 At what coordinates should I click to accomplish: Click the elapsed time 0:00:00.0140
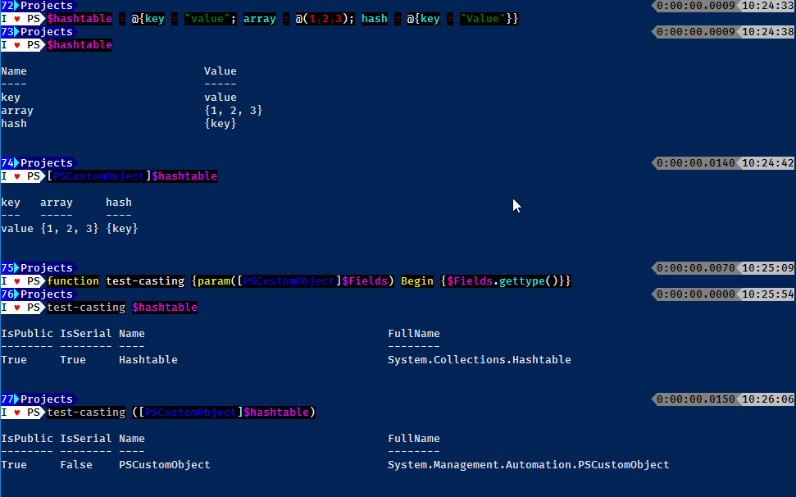(695, 163)
